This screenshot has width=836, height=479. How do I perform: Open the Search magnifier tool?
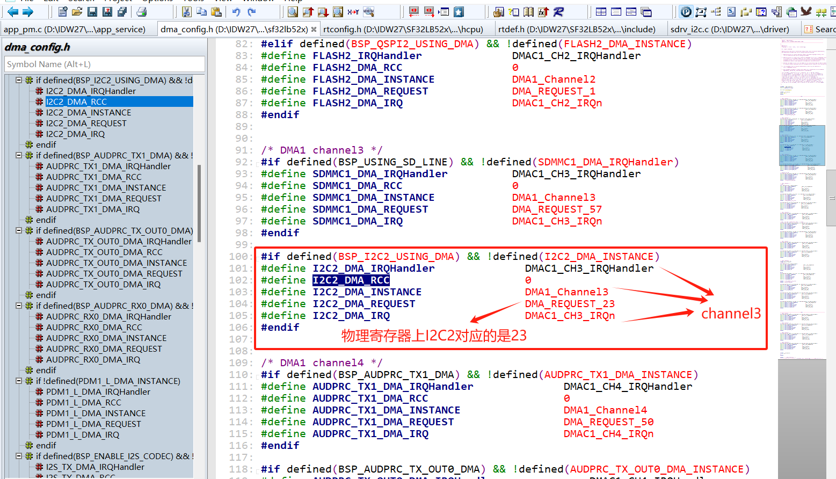293,11
